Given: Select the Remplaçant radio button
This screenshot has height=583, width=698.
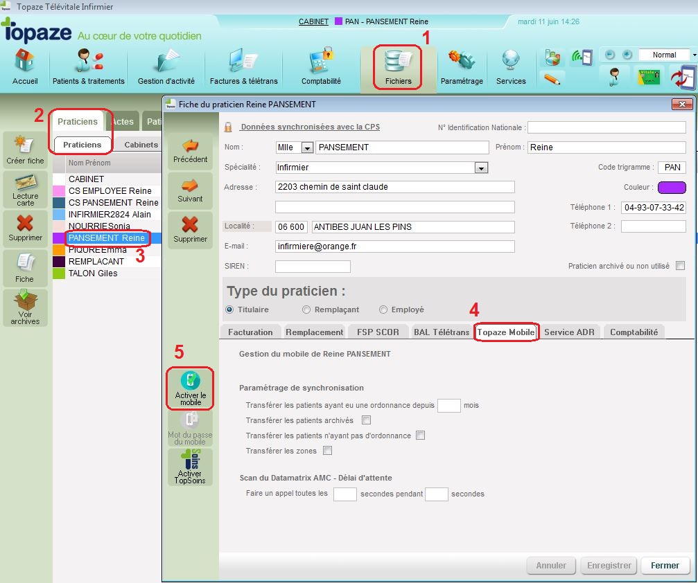Looking at the screenshot, I should 306,310.
